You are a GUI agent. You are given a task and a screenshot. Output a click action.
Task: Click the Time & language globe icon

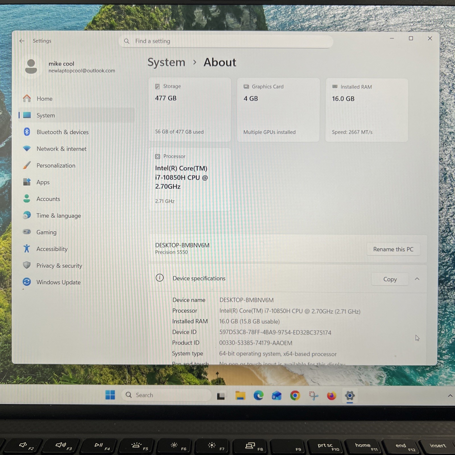tap(27, 215)
